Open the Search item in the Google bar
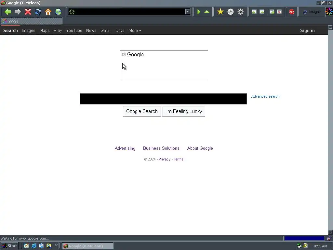 click(10, 30)
